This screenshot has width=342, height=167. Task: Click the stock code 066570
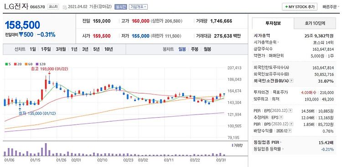(x=37, y=7)
